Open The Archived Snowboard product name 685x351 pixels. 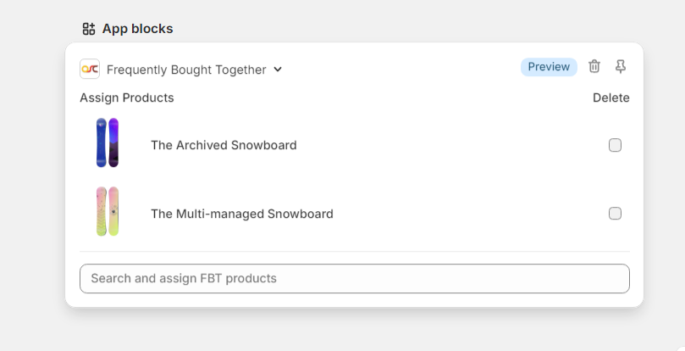pos(224,145)
